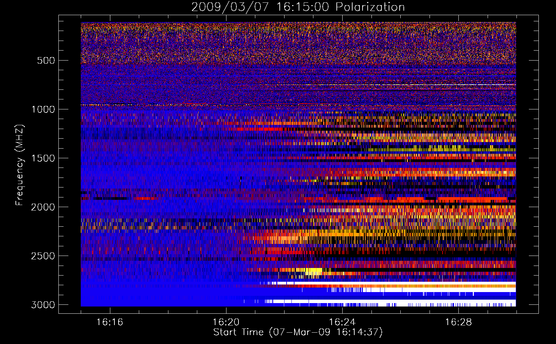The image size is (556, 344).
Task: Click the 500 frequency tick label
Action: point(46,61)
